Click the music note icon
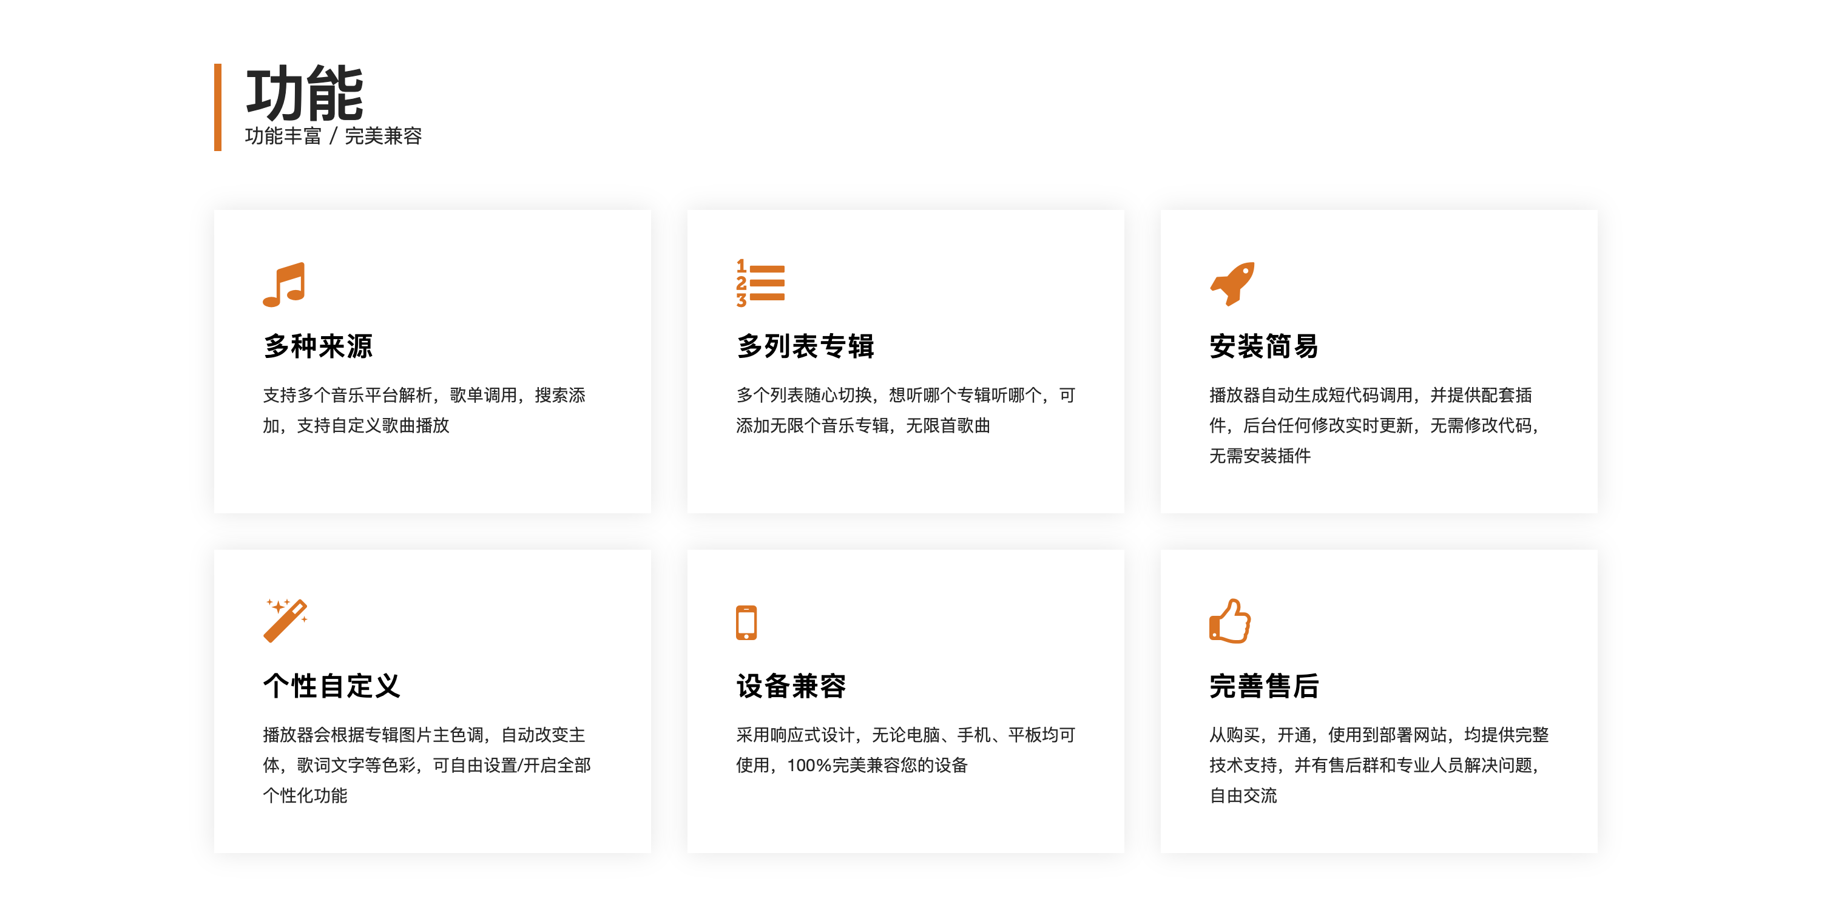 coord(284,285)
